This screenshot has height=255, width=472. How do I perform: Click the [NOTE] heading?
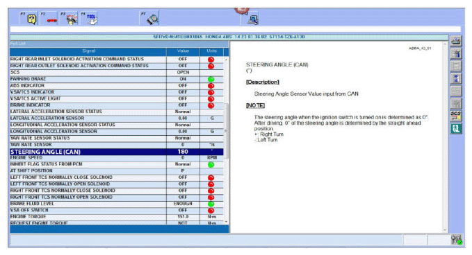255,105
